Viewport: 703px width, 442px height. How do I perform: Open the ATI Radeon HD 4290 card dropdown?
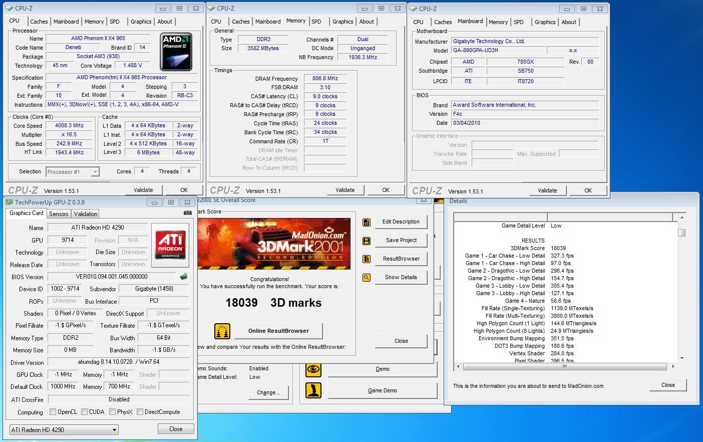coord(64,429)
